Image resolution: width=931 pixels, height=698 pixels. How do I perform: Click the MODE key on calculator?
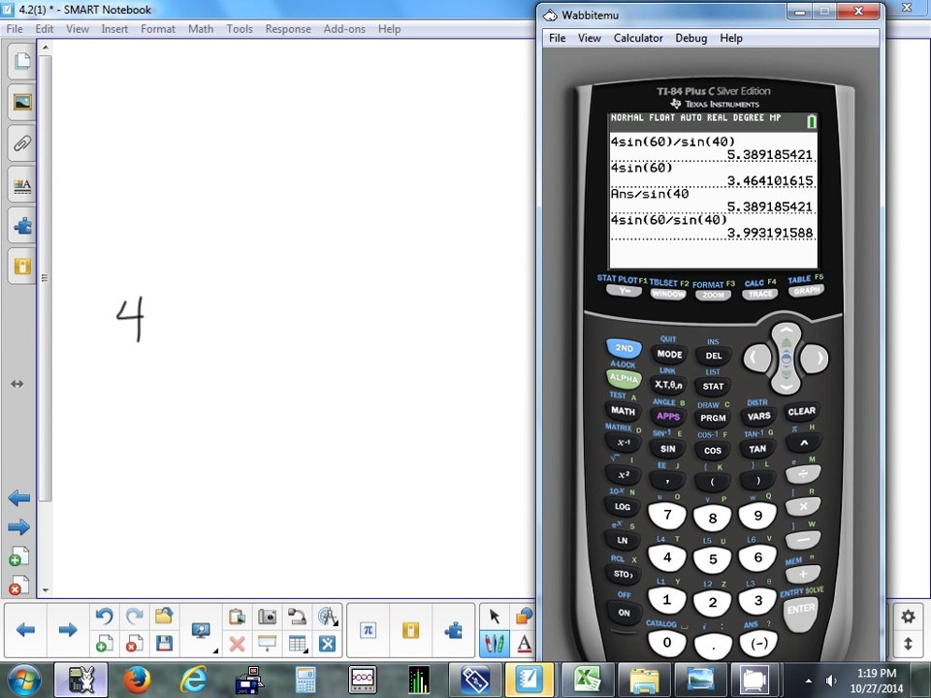point(669,355)
